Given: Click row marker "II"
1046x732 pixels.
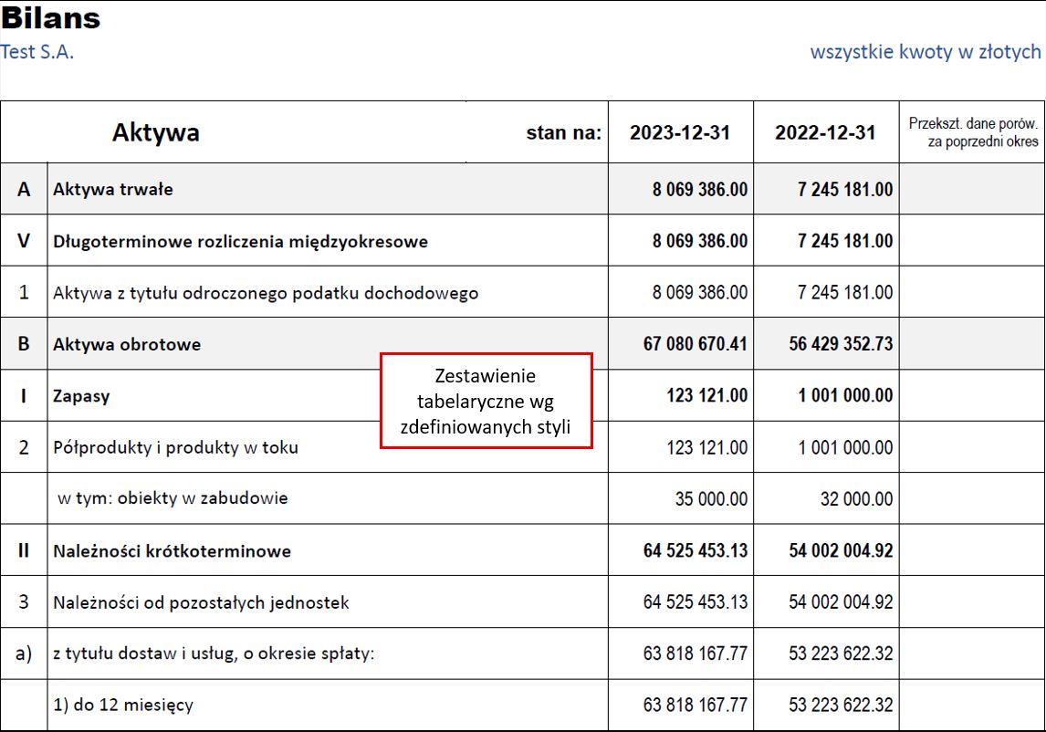Looking at the screenshot, I should pos(24,550).
